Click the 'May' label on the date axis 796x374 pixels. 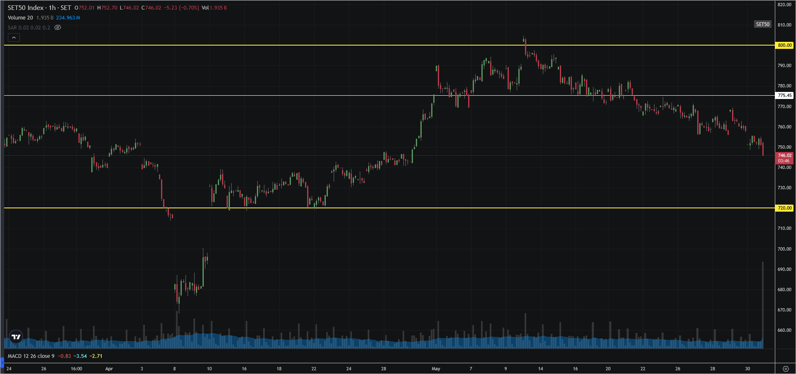point(436,369)
